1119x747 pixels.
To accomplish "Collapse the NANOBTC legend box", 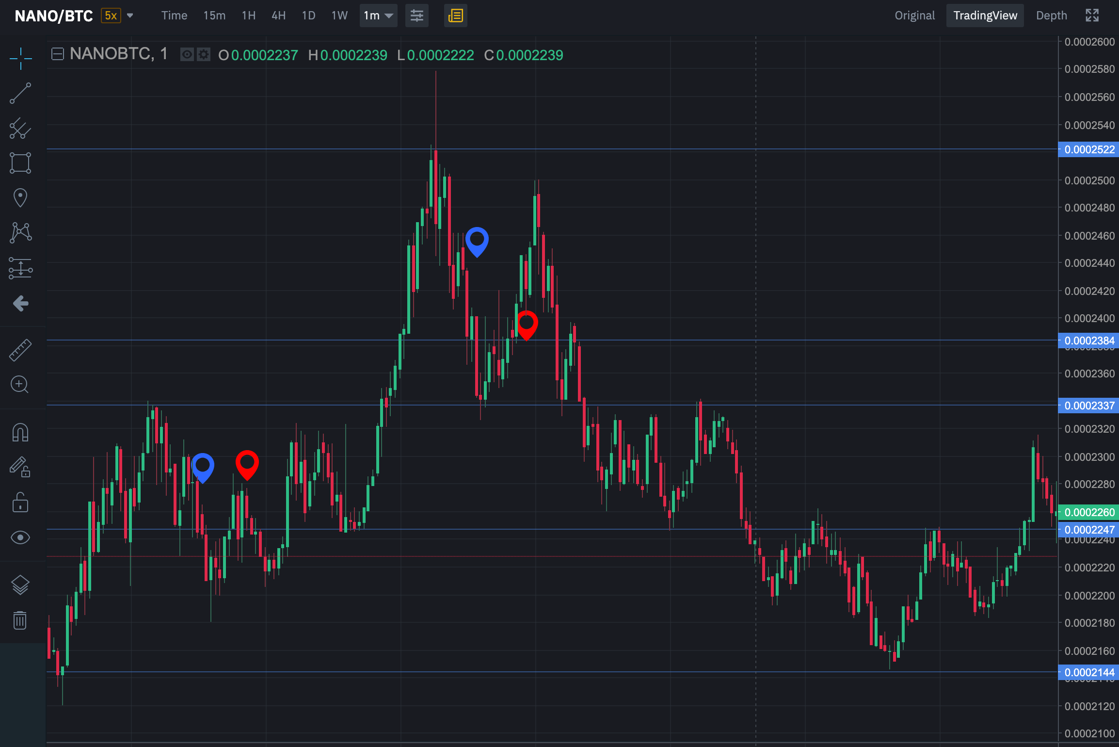I will coord(58,54).
